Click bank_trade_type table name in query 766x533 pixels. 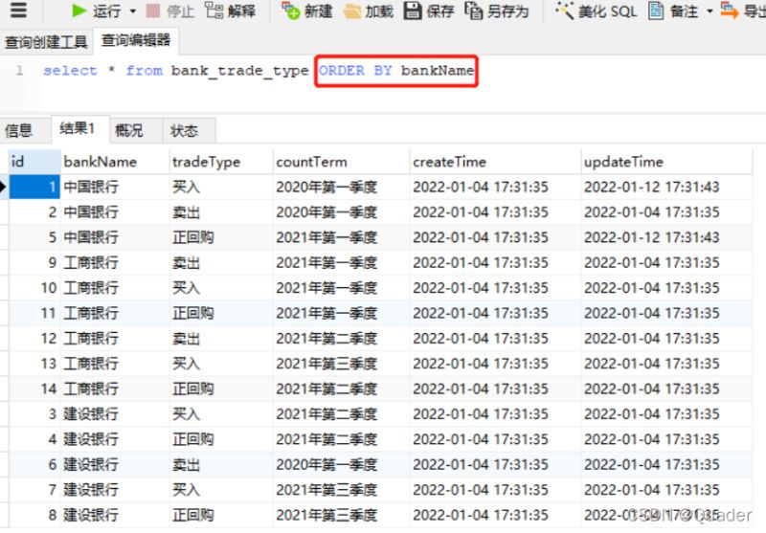pyautogui.click(x=239, y=71)
